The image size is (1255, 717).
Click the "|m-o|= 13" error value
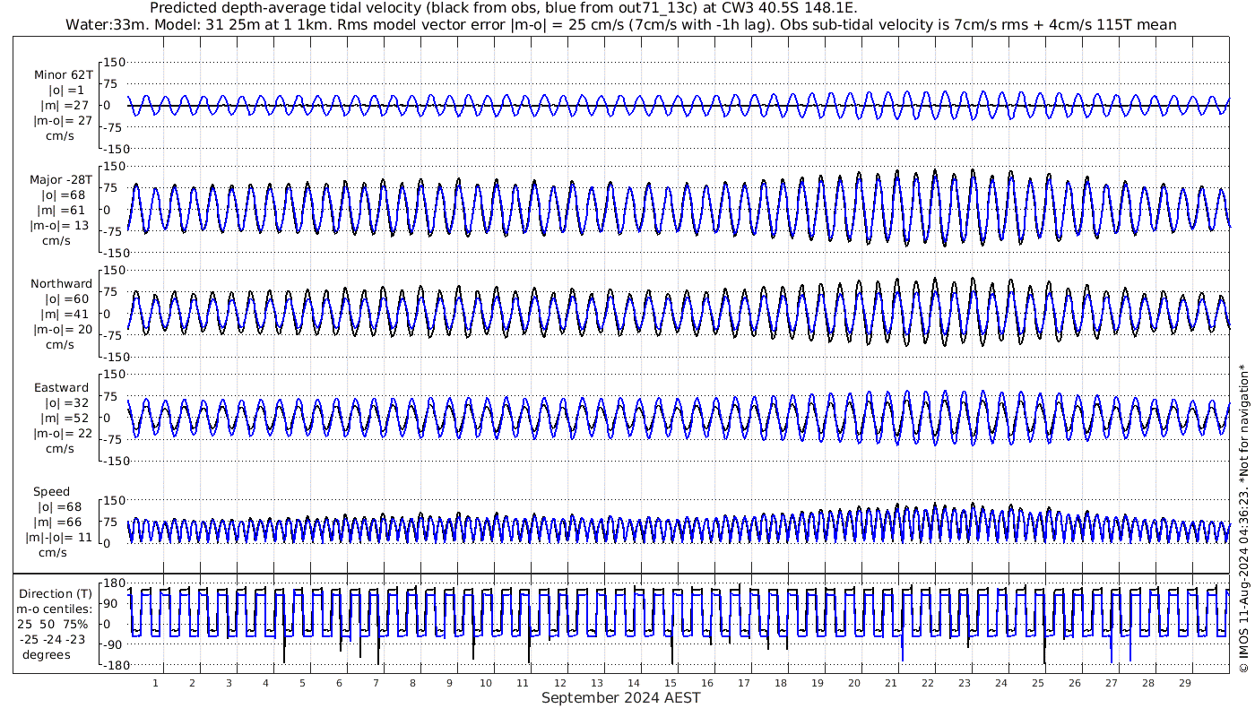(x=58, y=225)
